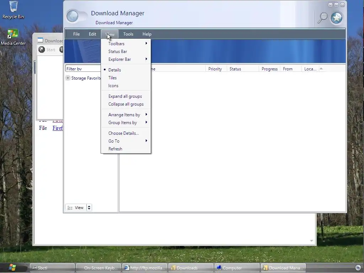Select the Icons view option
The height and width of the screenshot is (273, 364).
(x=126, y=86)
